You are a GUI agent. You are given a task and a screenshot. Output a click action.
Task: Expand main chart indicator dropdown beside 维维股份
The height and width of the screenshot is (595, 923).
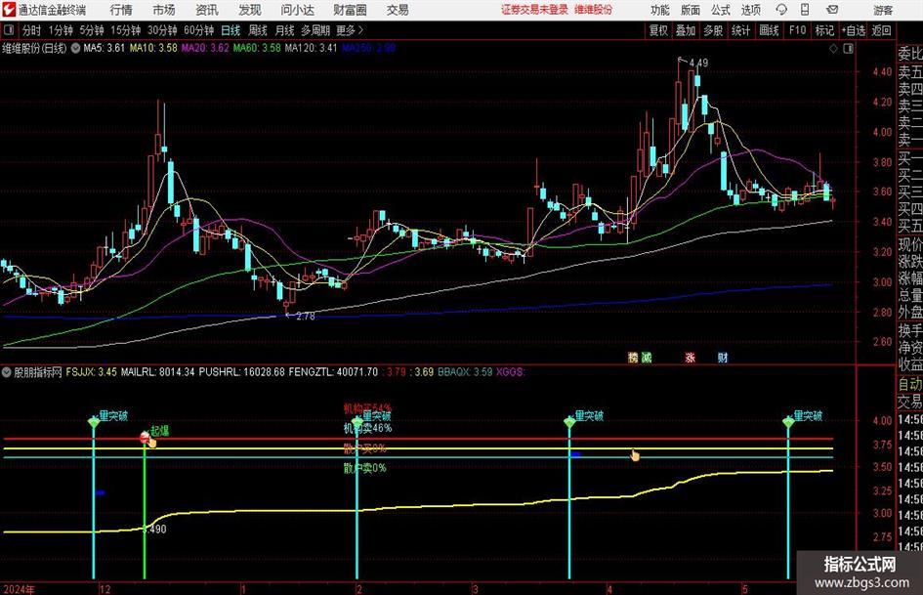[75, 48]
